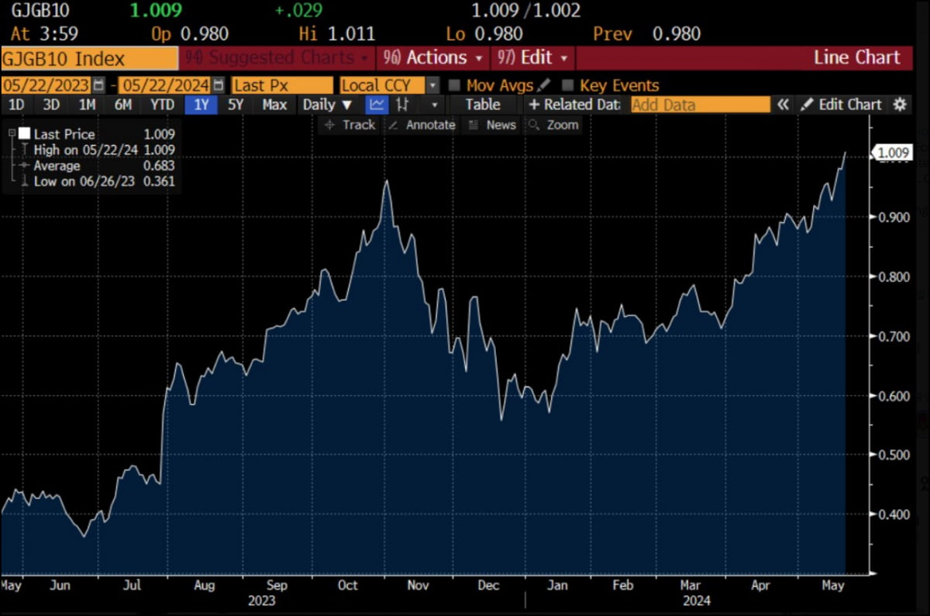Open the Daily periodicity dropdown
The image size is (930, 616).
328,105
